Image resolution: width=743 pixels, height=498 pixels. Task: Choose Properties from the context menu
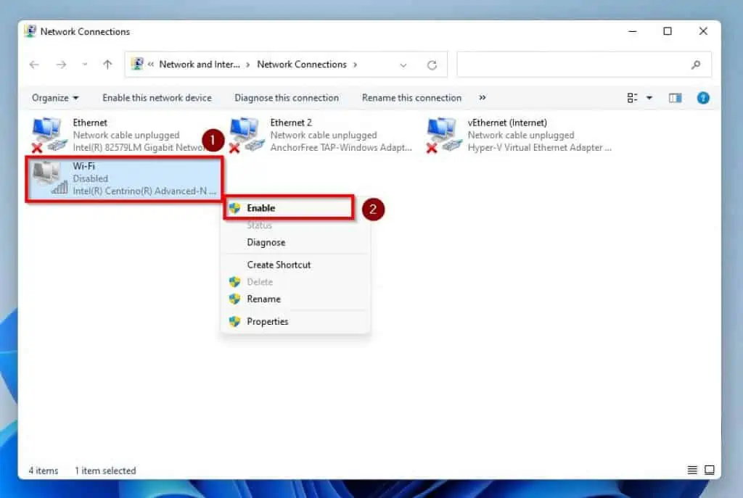[x=267, y=321]
